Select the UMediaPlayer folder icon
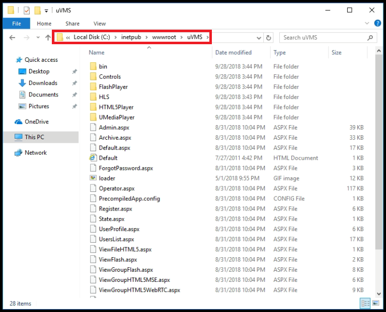This screenshot has height=312, width=386. click(x=93, y=117)
